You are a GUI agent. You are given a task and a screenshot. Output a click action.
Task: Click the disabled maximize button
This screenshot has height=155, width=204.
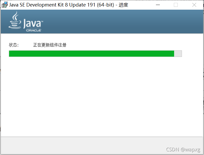(x=176, y=5)
